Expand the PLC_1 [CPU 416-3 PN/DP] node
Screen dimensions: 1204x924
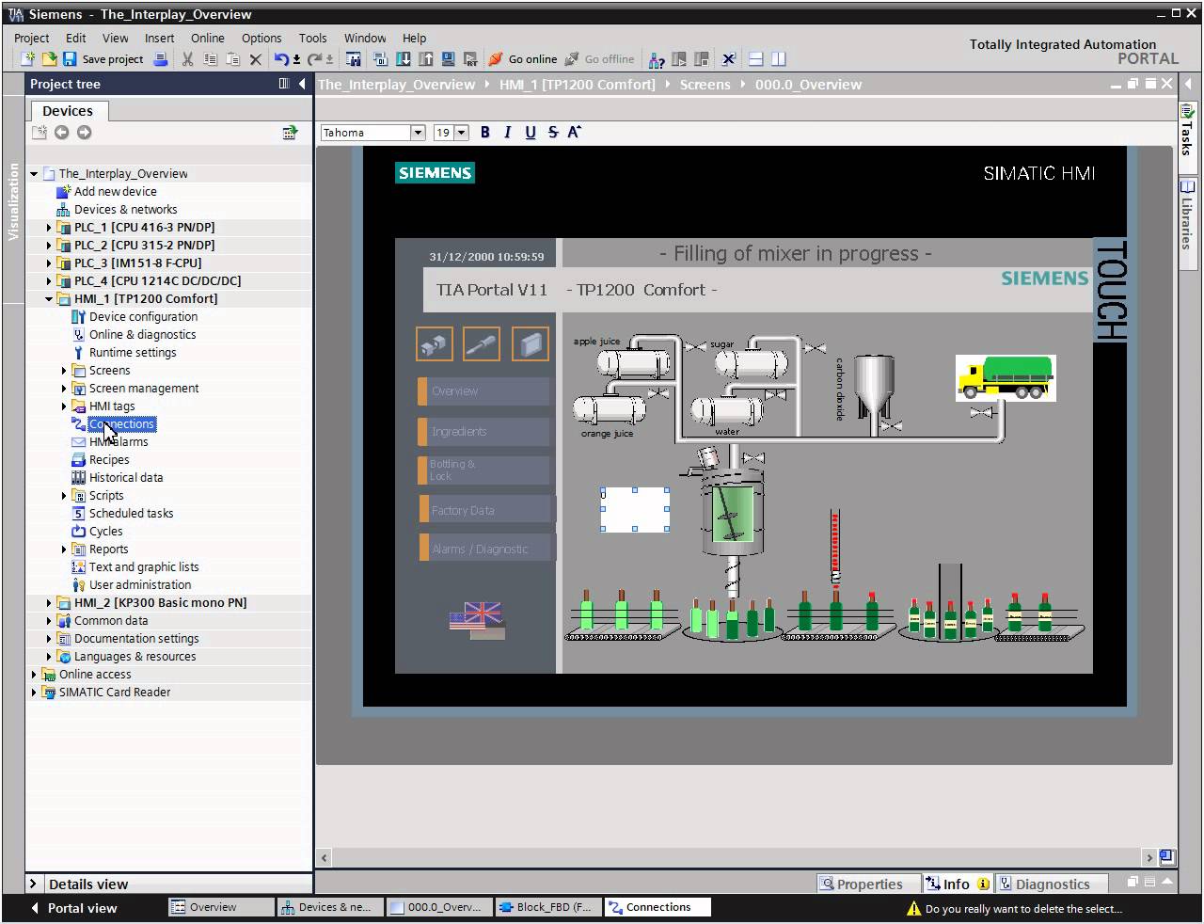click(49, 228)
